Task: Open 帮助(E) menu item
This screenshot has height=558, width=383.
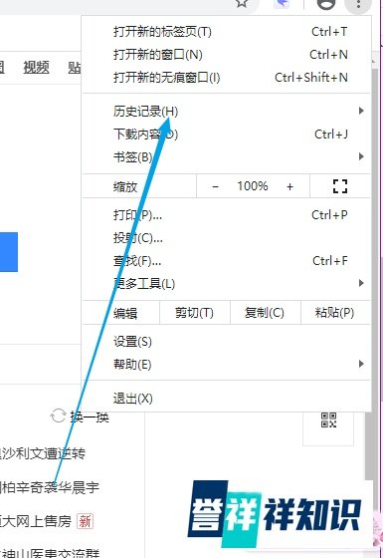Action: pos(227,365)
